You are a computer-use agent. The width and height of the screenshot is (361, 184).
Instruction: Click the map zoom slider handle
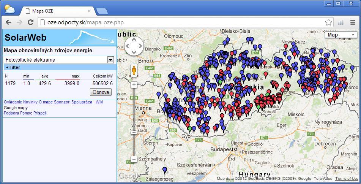click(x=134, y=132)
